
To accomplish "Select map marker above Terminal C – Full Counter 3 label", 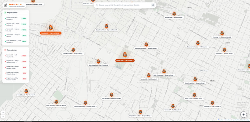I will click(x=149, y=75).
